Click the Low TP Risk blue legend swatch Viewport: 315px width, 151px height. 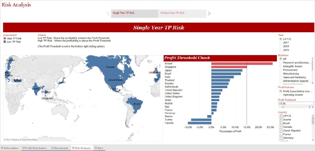pos(5,42)
